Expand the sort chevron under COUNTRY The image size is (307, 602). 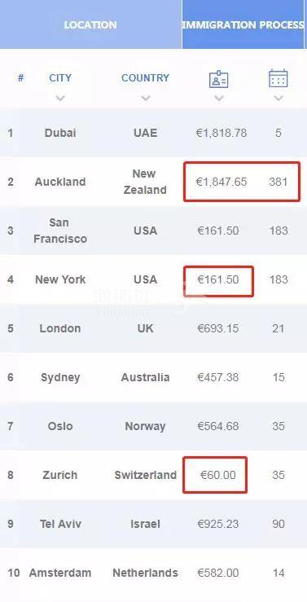[x=146, y=99]
